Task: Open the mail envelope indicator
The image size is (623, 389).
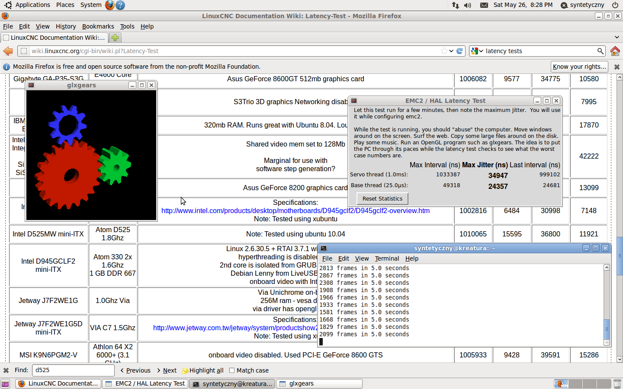Action: click(x=484, y=5)
